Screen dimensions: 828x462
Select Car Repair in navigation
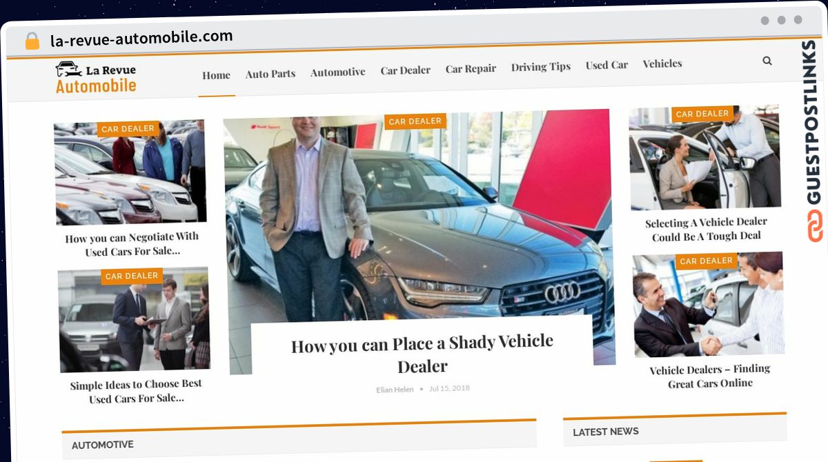coord(471,68)
